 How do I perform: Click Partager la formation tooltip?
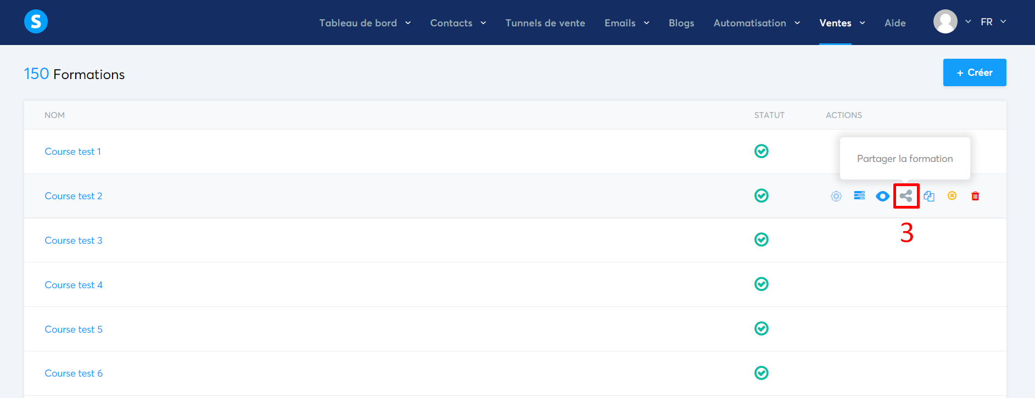(x=905, y=159)
